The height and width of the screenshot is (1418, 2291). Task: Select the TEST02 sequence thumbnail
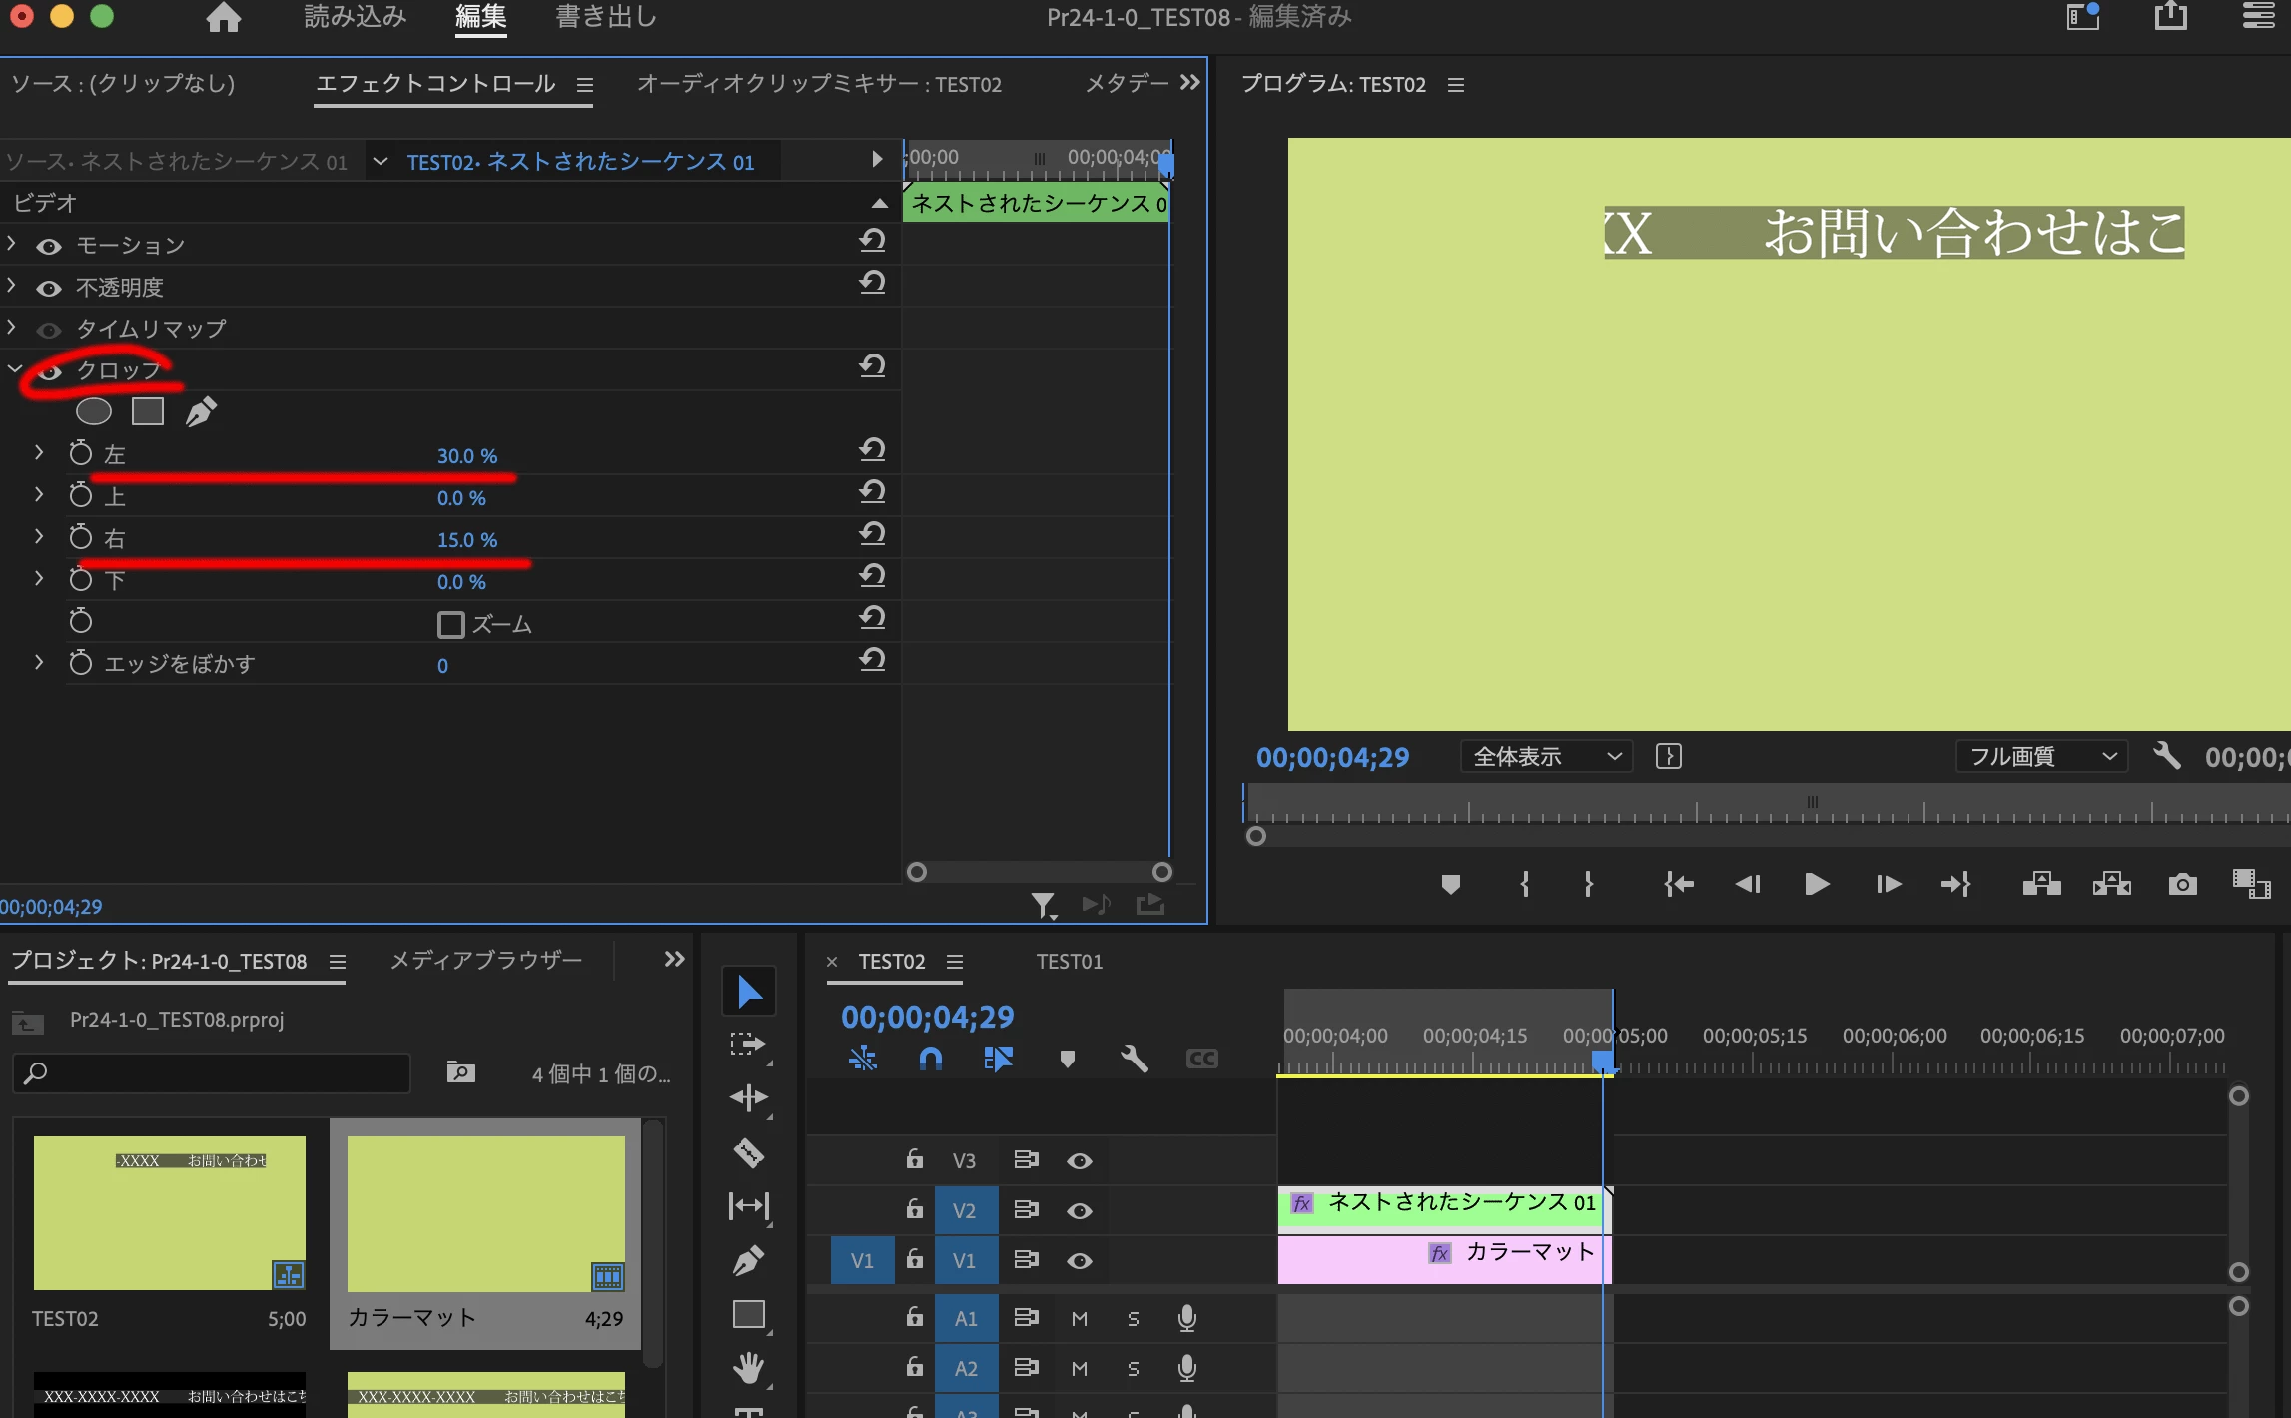[169, 1213]
